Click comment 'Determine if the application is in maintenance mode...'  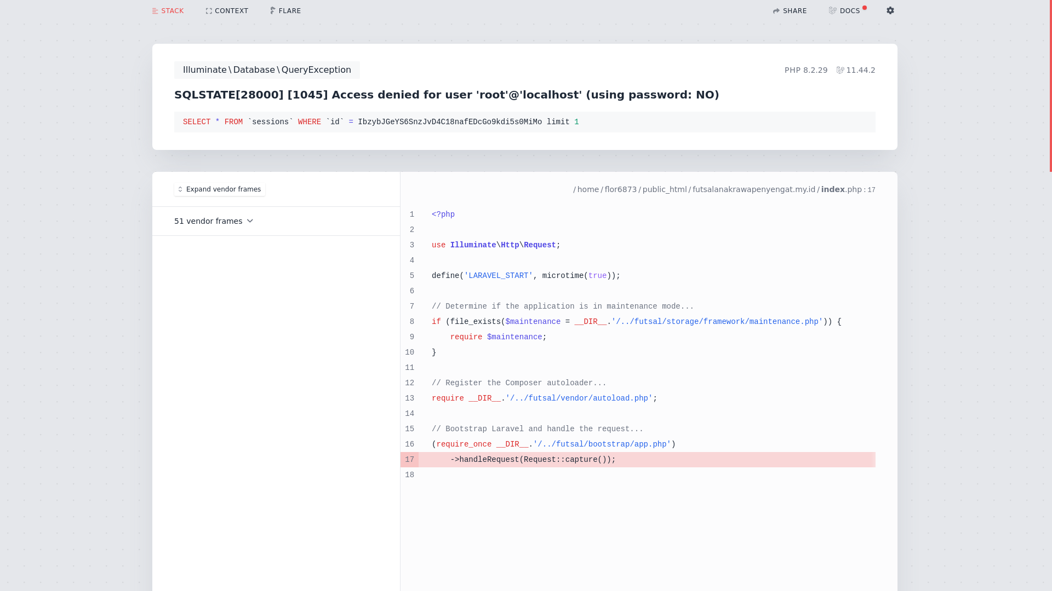(563, 306)
